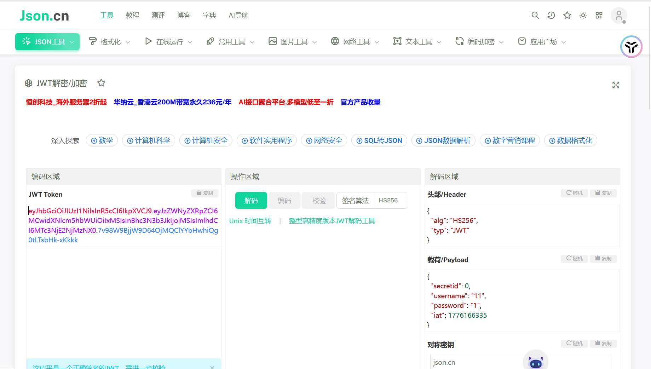Click the 对称密钥 input field
Image resolution: width=651 pixels, height=369 pixels.
tap(474, 362)
